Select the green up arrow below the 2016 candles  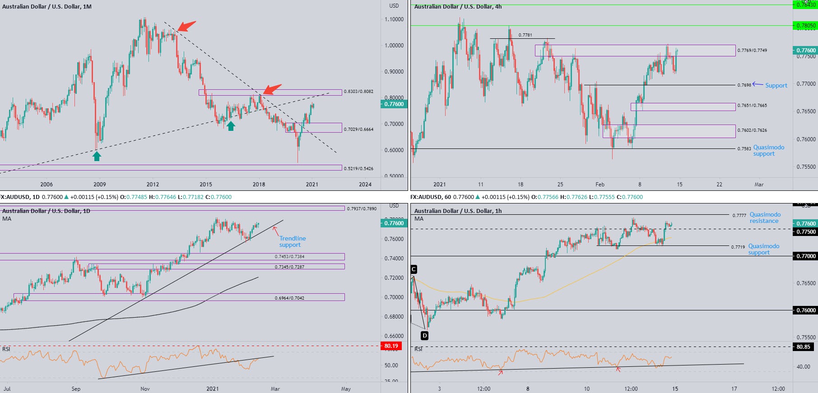(231, 126)
